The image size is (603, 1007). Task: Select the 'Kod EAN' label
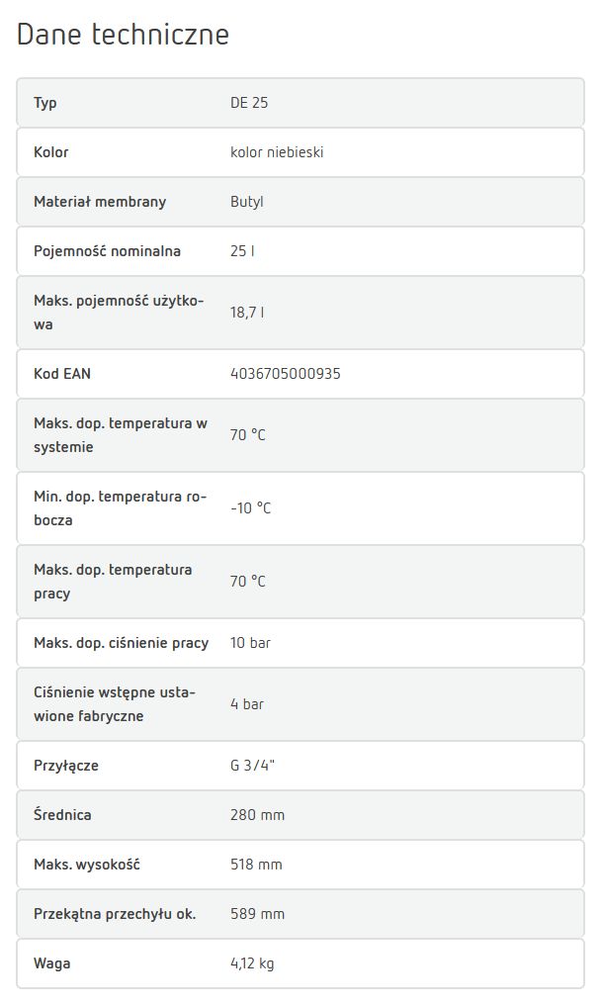click(62, 374)
